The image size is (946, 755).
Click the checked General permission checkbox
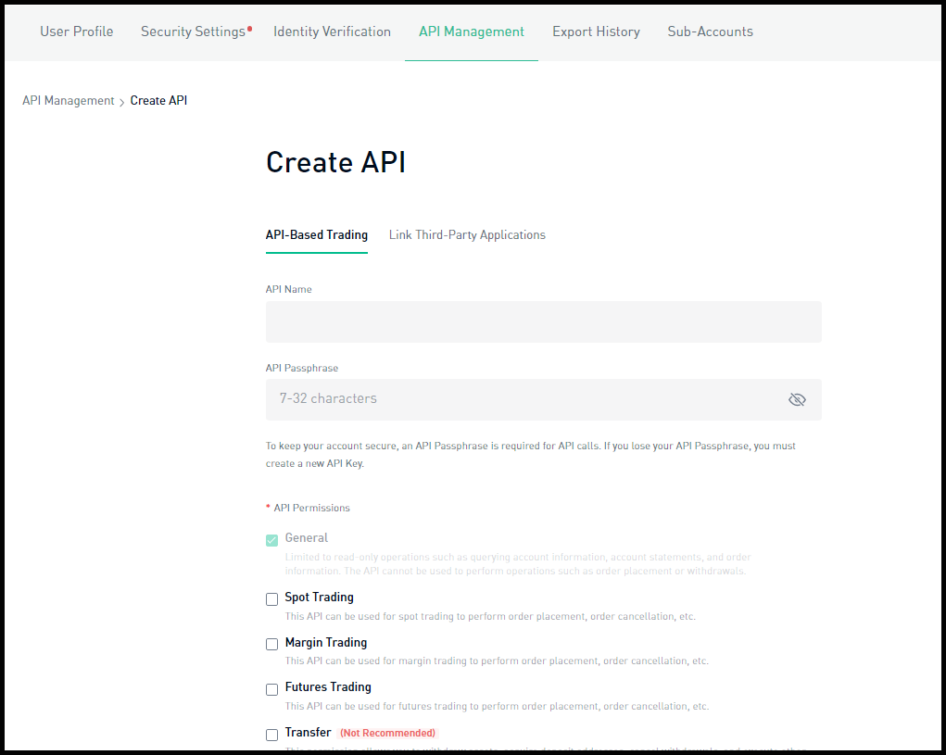(x=271, y=539)
